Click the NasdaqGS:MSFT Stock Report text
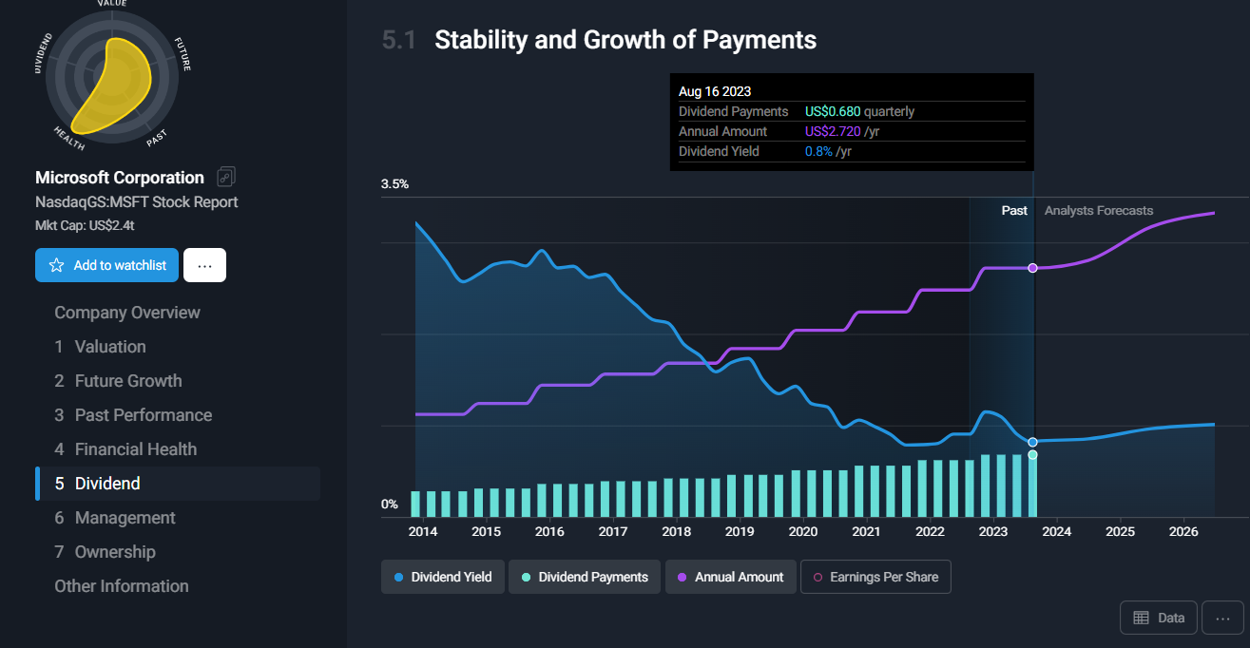Viewport: 1250px width, 648px height. pos(137,202)
